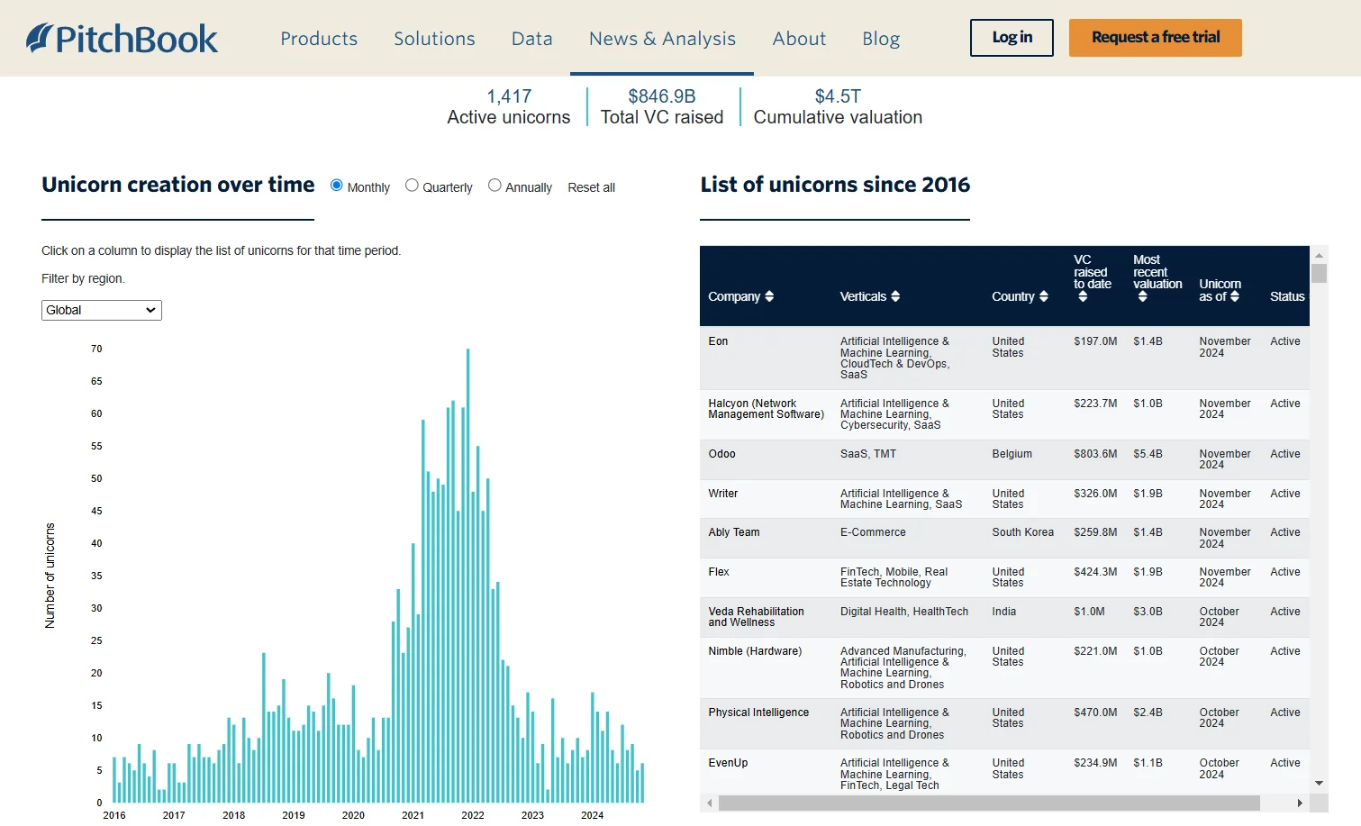Image resolution: width=1361 pixels, height=826 pixels.
Task: Click the $803.6M VC raised value
Action: point(1095,454)
